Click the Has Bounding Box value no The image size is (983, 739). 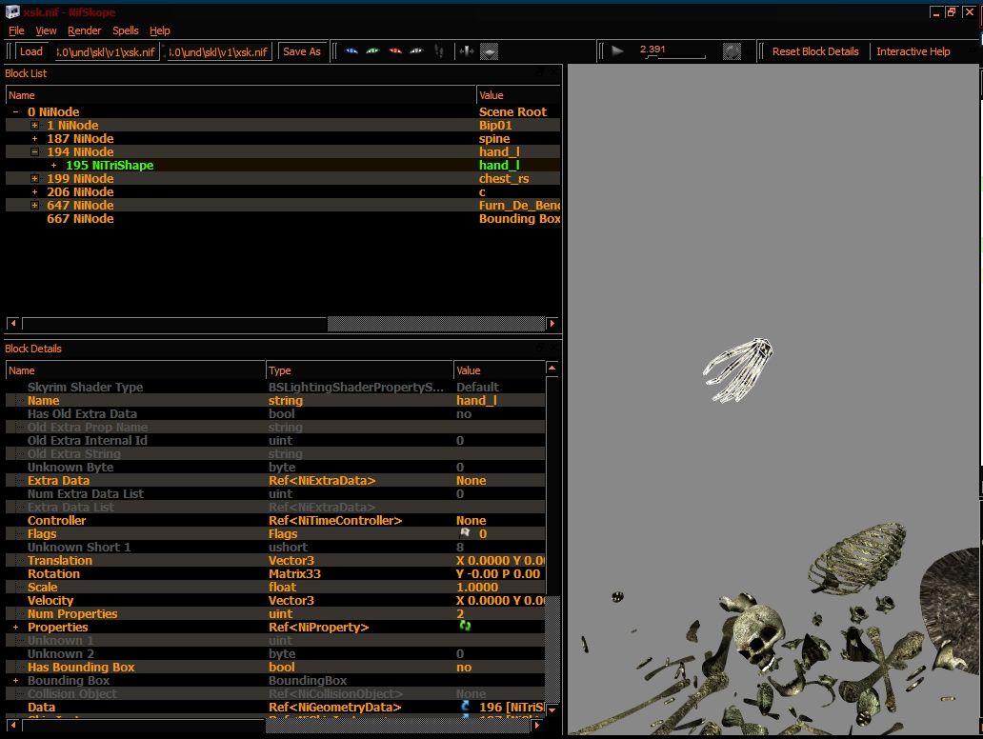tap(464, 667)
